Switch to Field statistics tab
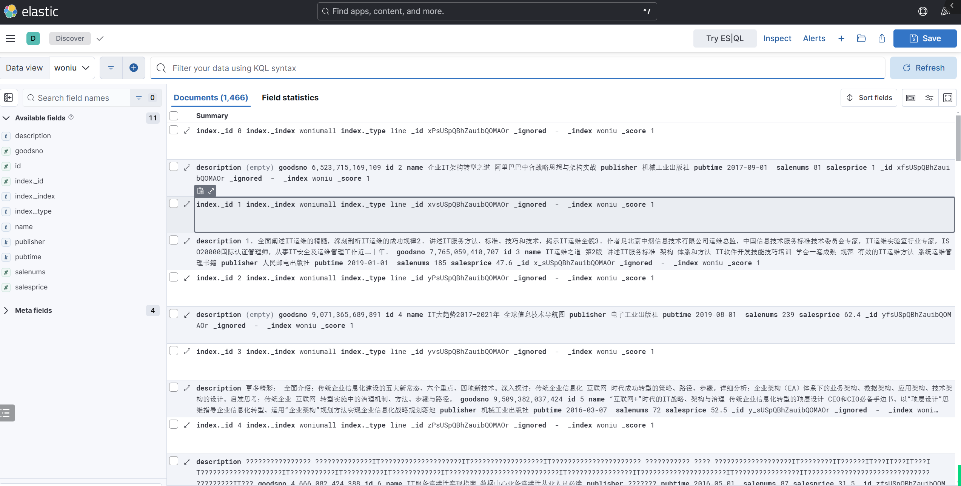This screenshot has height=486, width=961. pyautogui.click(x=290, y=98)
